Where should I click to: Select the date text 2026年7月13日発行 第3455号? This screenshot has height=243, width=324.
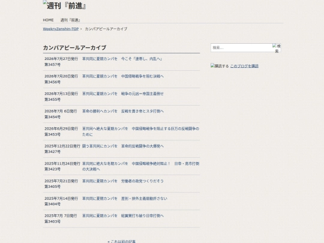61,97
